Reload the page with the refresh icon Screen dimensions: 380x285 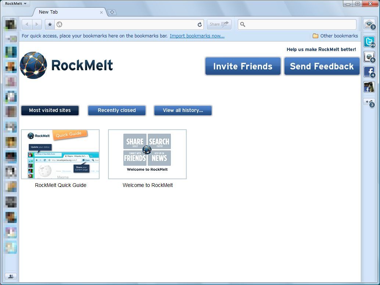(200, 25)
